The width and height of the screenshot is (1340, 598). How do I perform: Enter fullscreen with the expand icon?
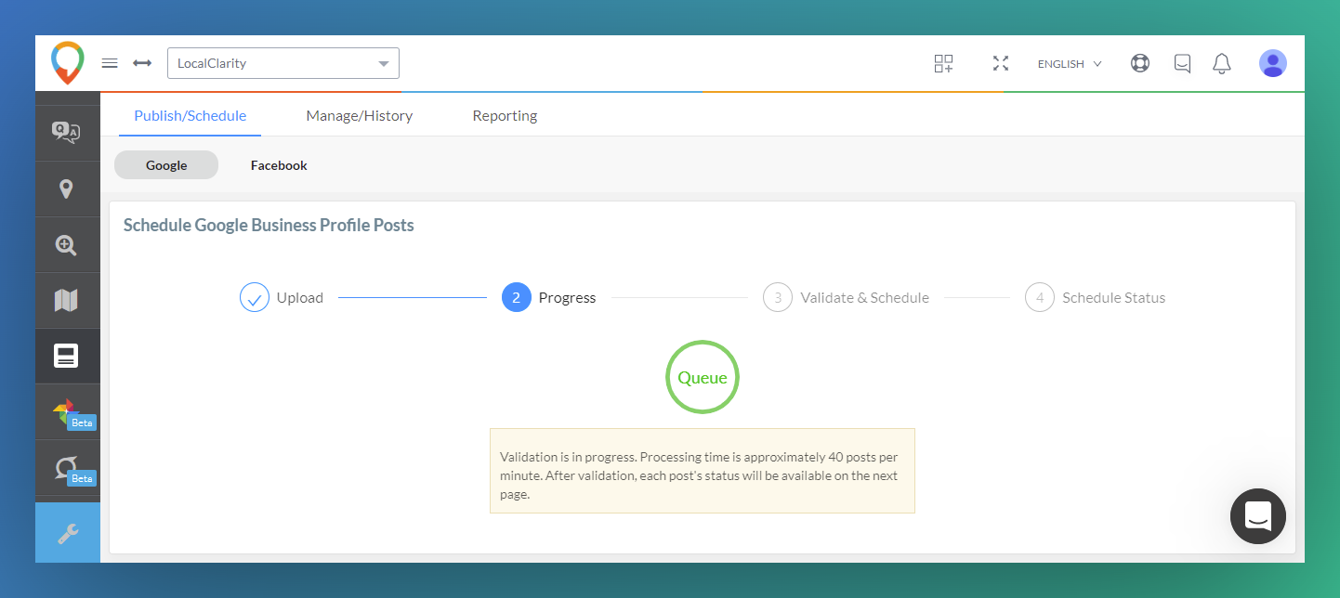[x=1000, y=63]
